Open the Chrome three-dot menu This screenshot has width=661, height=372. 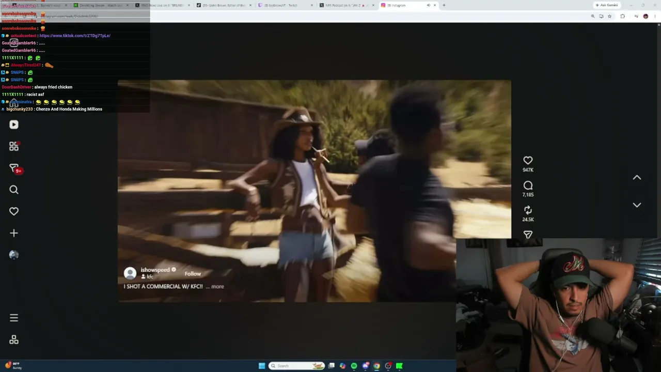(x=655, y=16)
